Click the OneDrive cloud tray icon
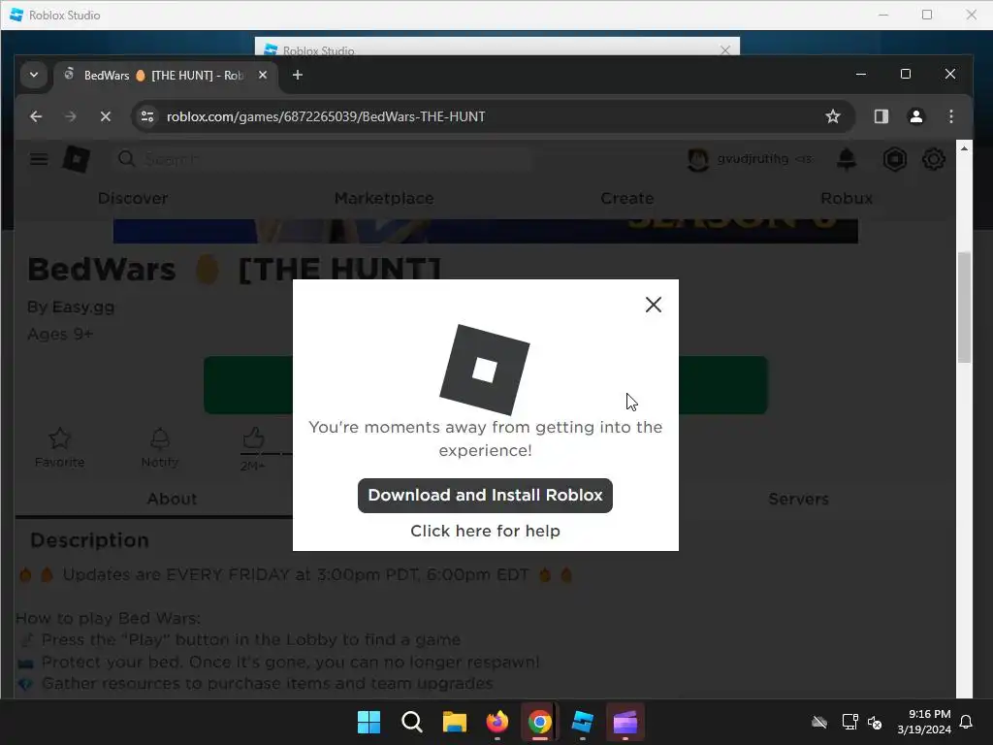The width and height of the screenshot is (993, 745). pos(819,722)
